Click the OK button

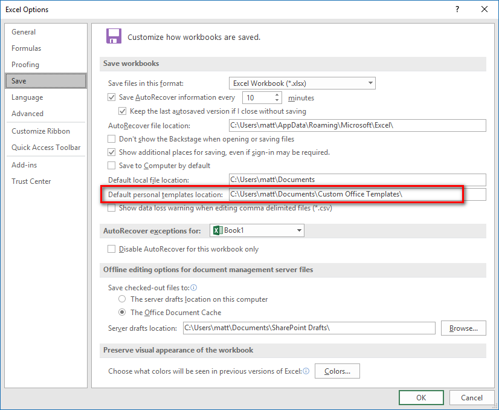coord(421,397)
